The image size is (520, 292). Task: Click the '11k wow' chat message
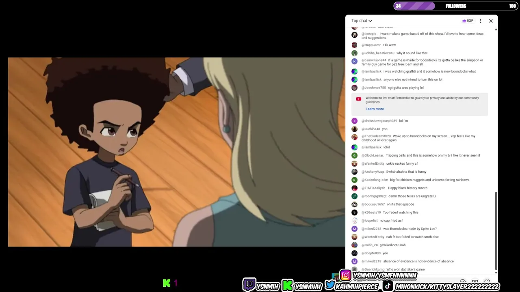(389, 45)
